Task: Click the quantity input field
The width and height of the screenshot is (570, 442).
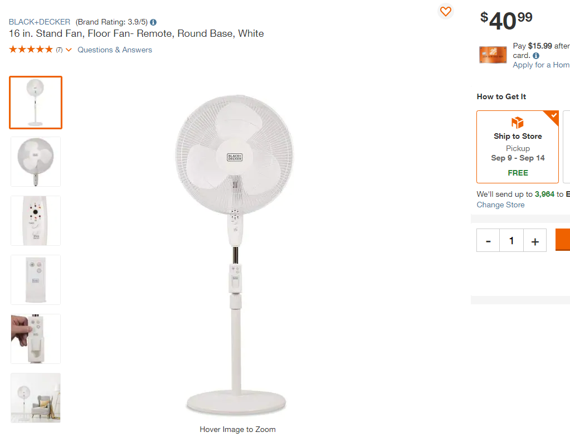Action: 511,240
